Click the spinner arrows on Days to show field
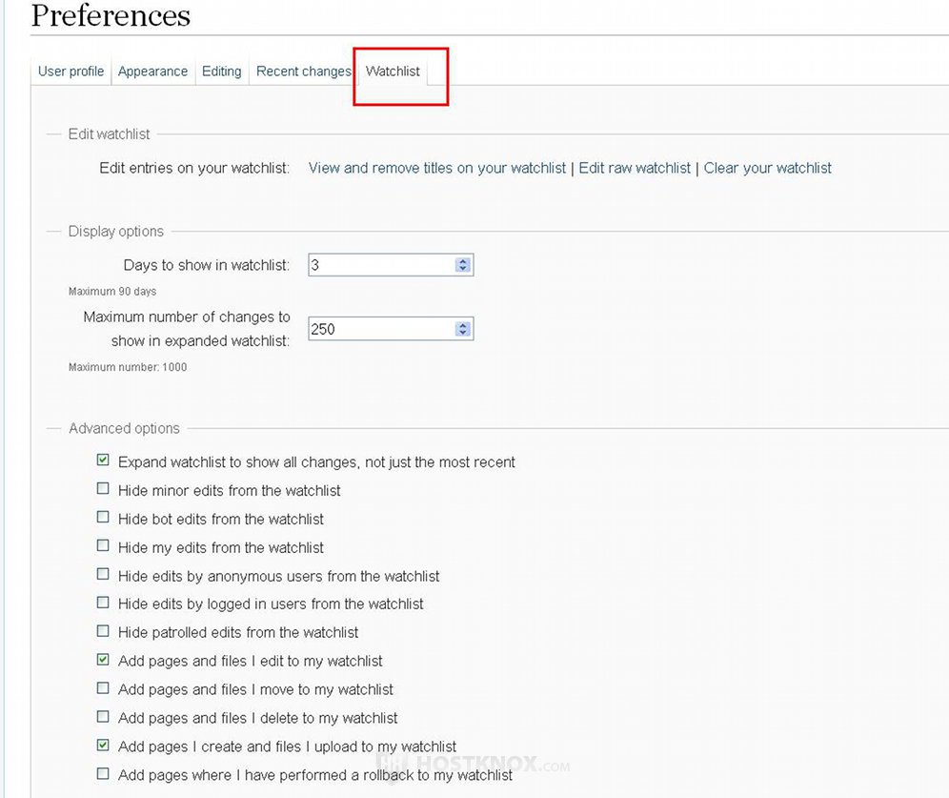This screenshot has height=798, width=949. (x=463, y=265)
